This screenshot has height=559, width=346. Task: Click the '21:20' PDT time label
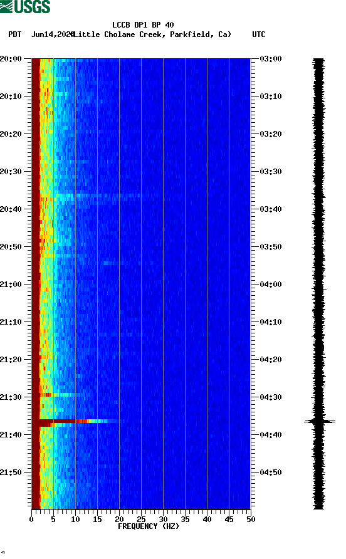(11, 360)
